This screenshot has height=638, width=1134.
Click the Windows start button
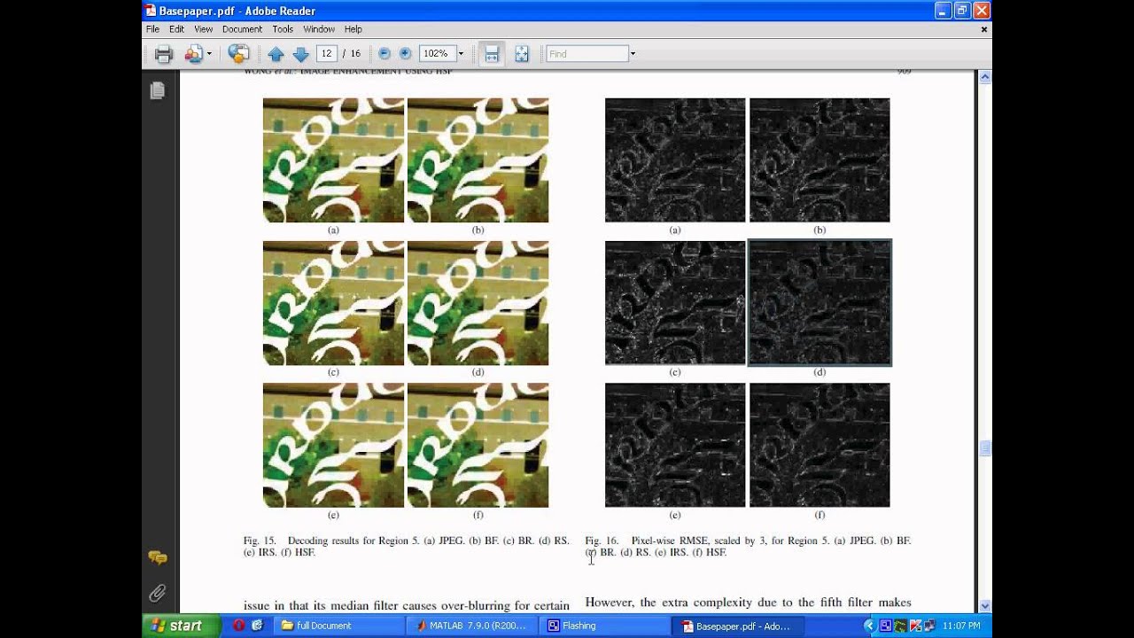[x=181, y=626]
